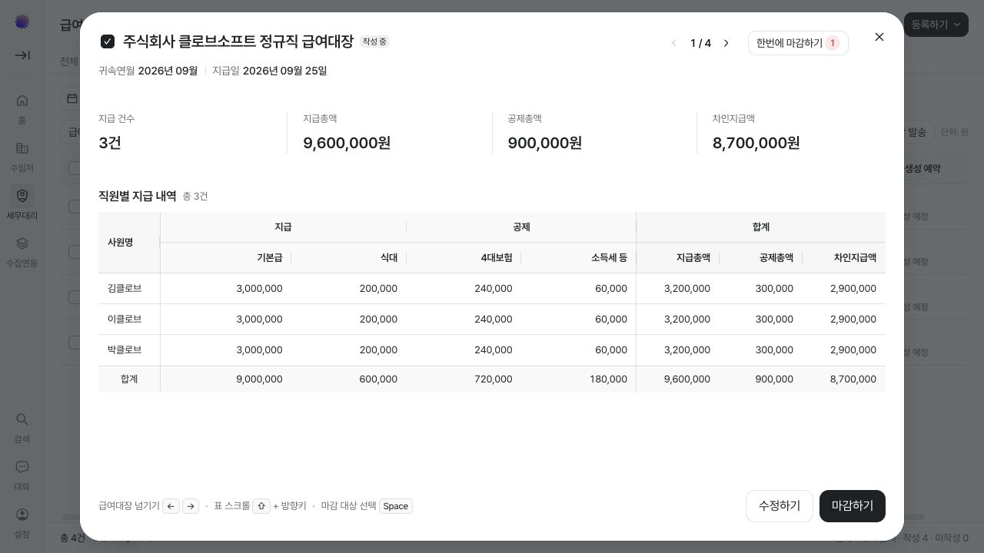Click the 마감하기 button

point(853,506)
